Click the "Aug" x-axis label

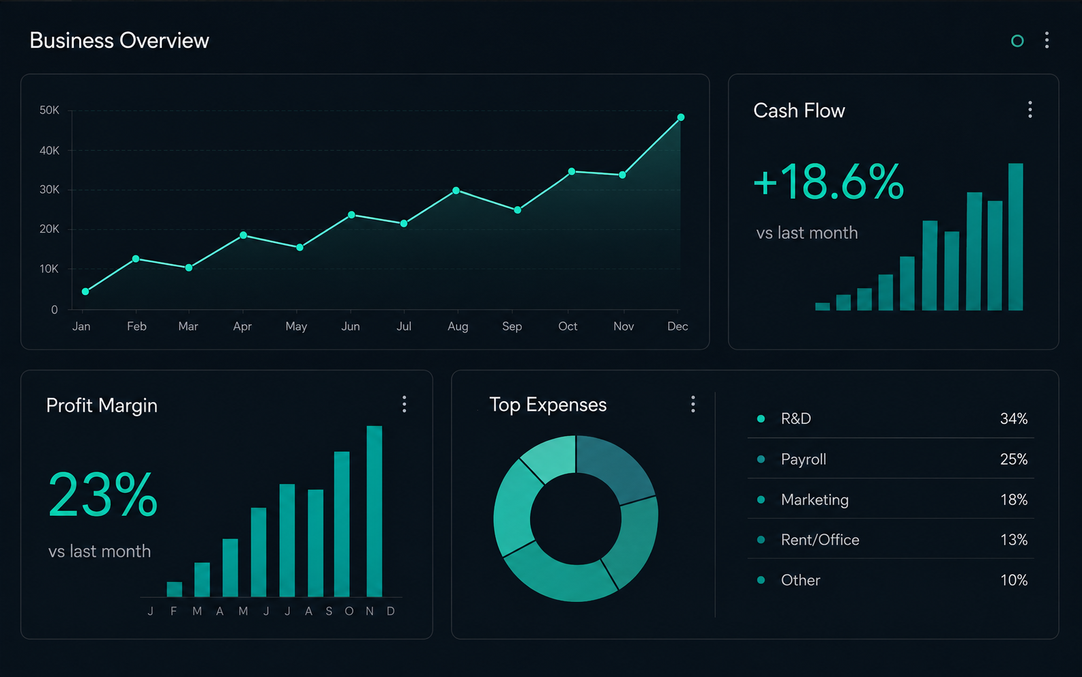pyautogui.click(x=458, y=326)
